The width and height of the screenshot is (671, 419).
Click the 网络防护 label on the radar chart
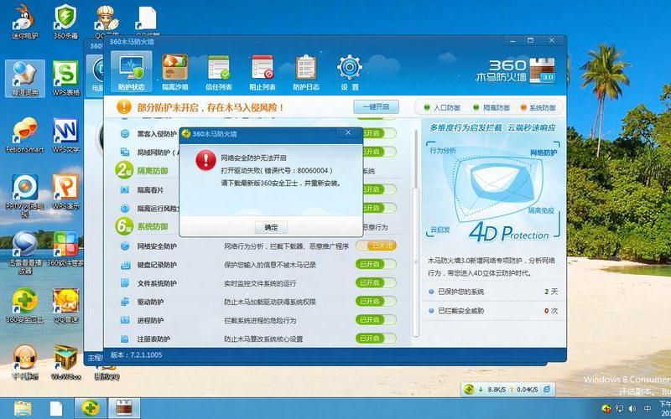point(544,153)
